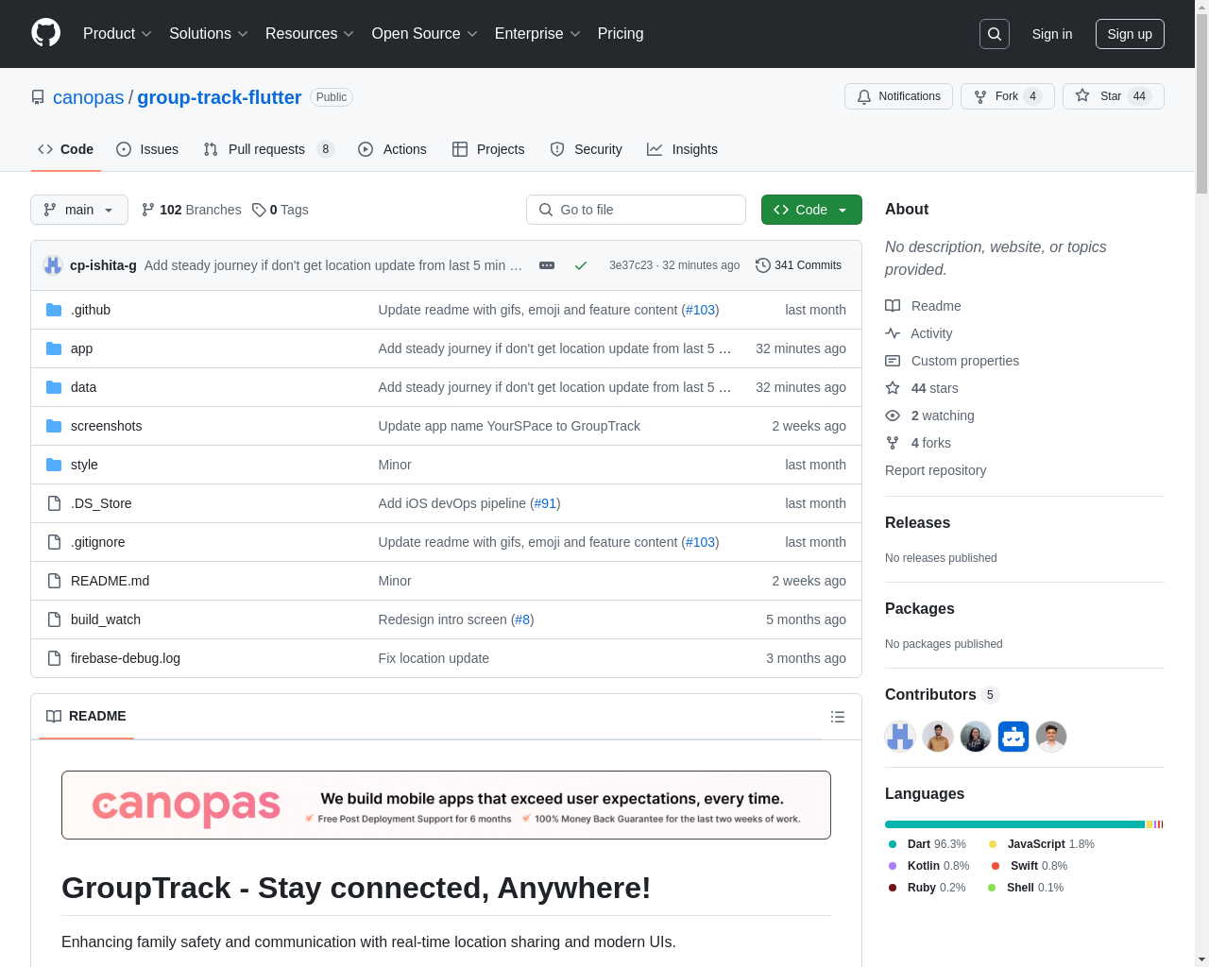Expand the Solutions menu
Screen dimensions: 1209x967
coord(209,33)
